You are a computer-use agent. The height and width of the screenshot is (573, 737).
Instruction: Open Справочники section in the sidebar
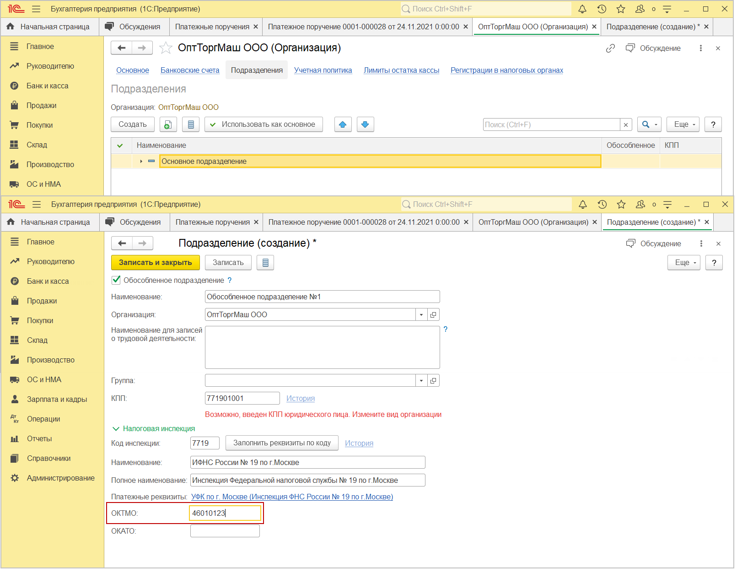48,458
